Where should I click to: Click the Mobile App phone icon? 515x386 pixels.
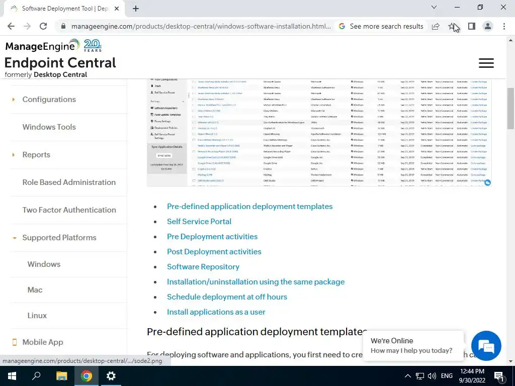coord(15,342)
